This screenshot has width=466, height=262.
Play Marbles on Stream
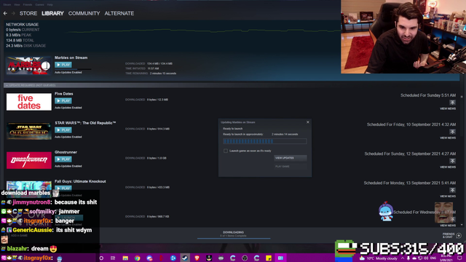pos(63,65)
